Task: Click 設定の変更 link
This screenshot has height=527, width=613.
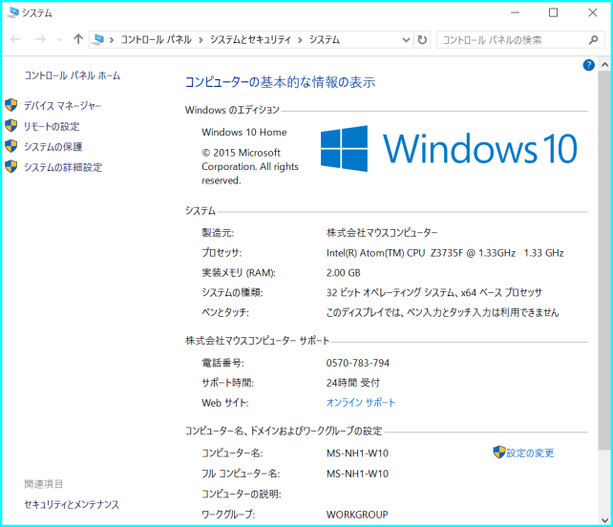Action: click(530, 453)
